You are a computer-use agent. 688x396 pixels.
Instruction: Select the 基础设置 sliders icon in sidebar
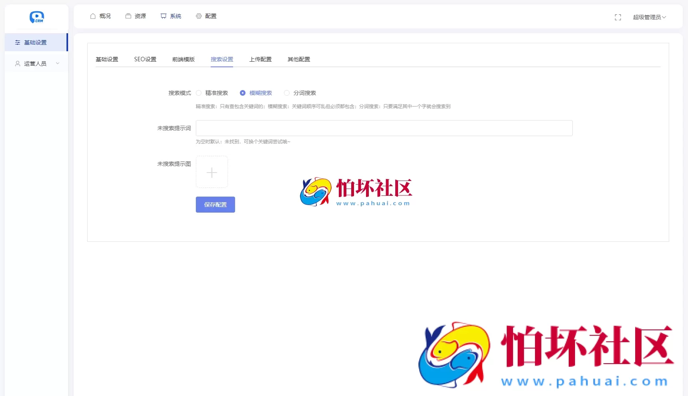click(17, 42)
